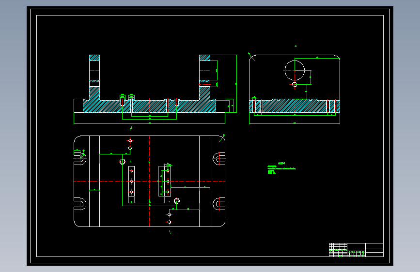The width and height of the screenshot is (420, 272).
Task: Select the small circle below the large bore
Action: point(295,85)
